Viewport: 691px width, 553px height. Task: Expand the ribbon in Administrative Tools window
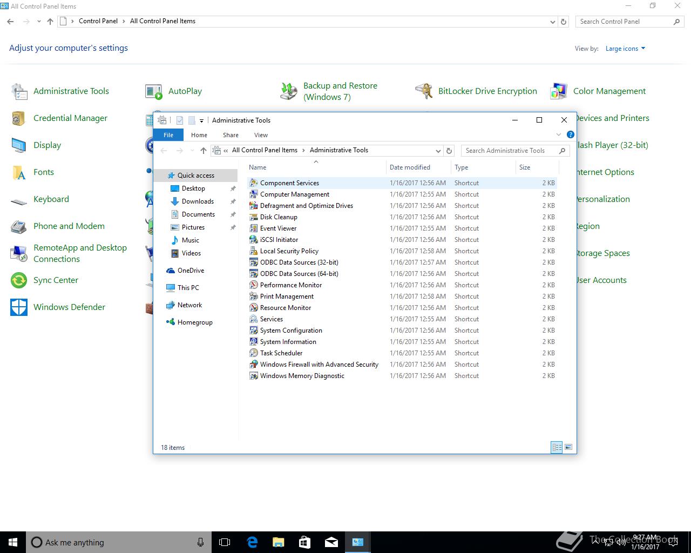[559, 134]
